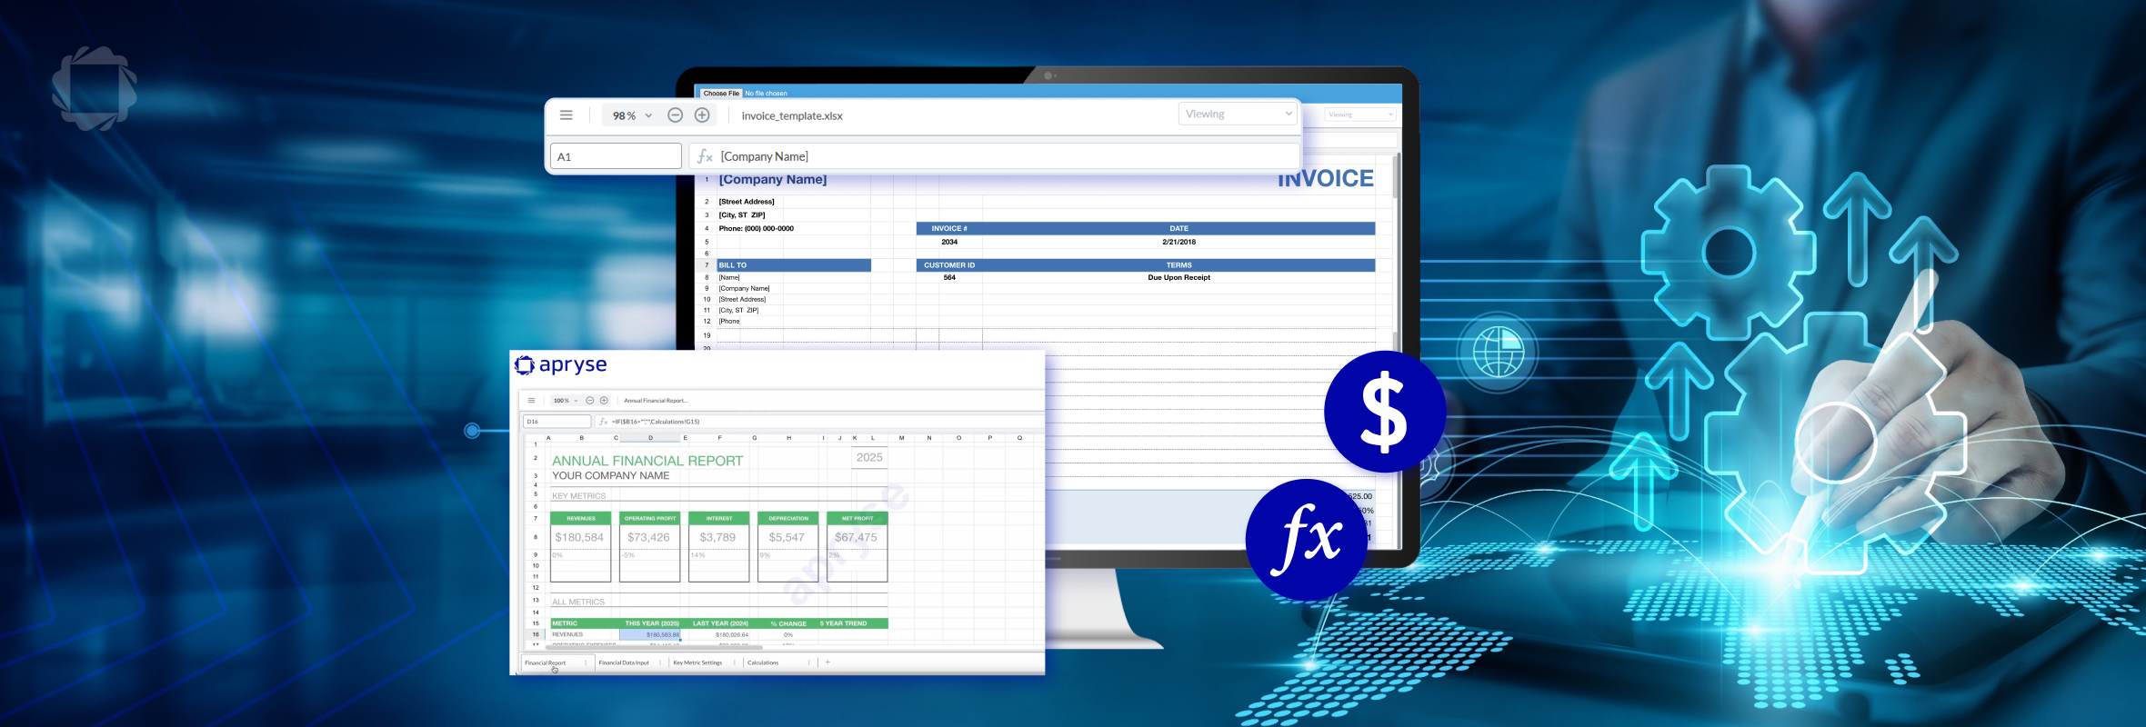This screenshot has width=2146, height=727.
Task: Click the CUSTOMER ID header cell
Action: (949, 265)
